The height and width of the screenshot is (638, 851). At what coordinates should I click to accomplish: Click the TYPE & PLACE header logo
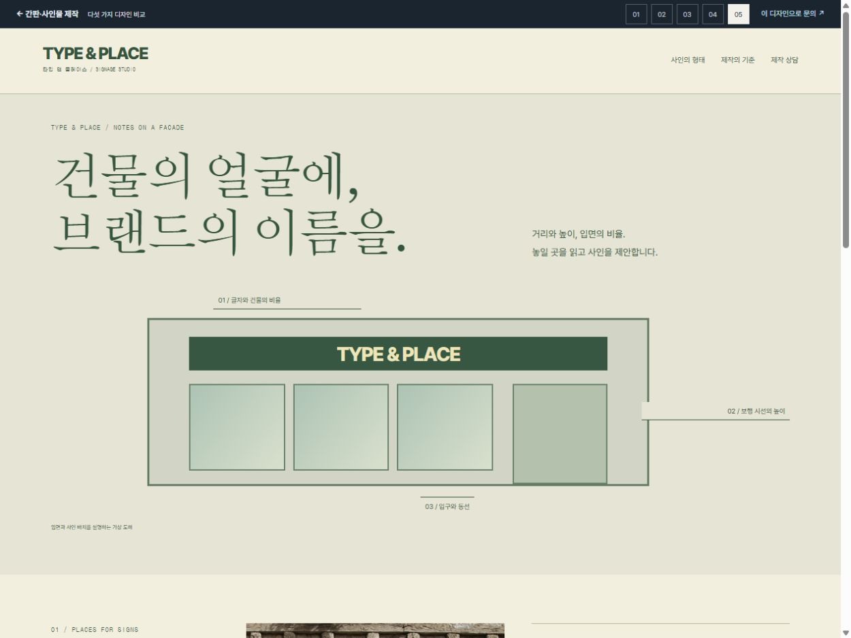coord(95,54)
